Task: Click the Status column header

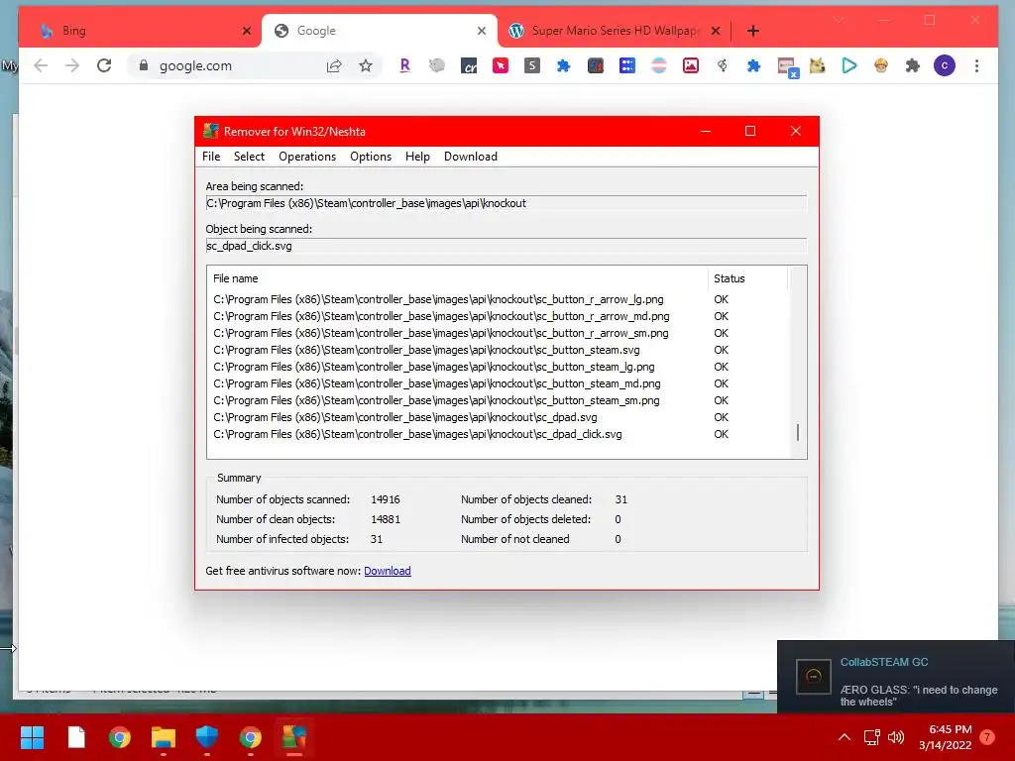Action: [x=748, y=278]
